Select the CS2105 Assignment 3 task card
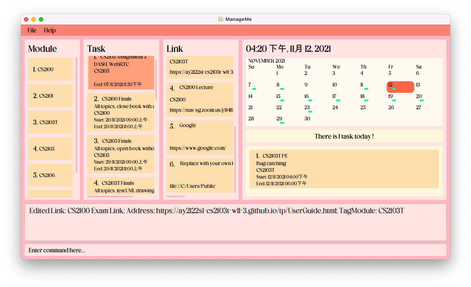Viewport: 471px width, 287px height. (x=121, y=73)
